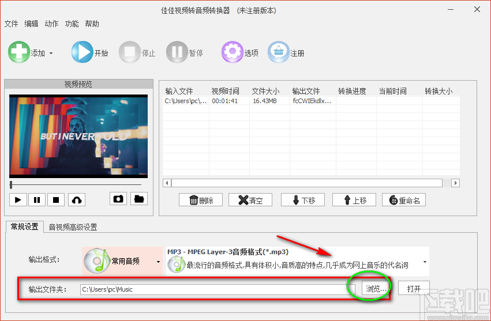
Task: Click the Register (注册) basket icon
Action: (x=278, y=52)
